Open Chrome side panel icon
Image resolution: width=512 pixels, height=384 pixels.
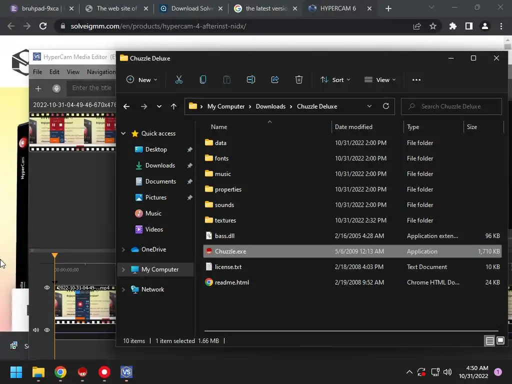[x=469, y=26]
